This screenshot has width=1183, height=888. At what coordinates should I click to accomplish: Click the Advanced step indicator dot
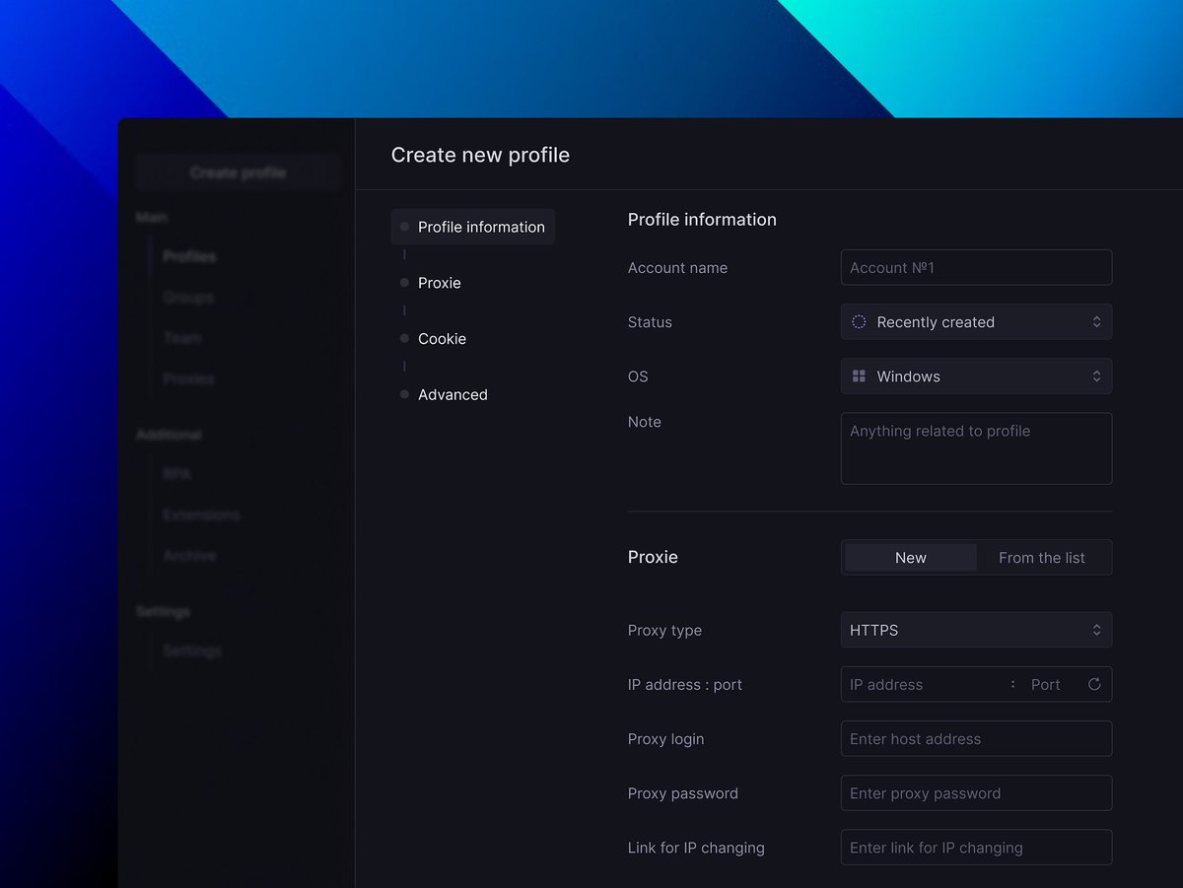point(404,394)
